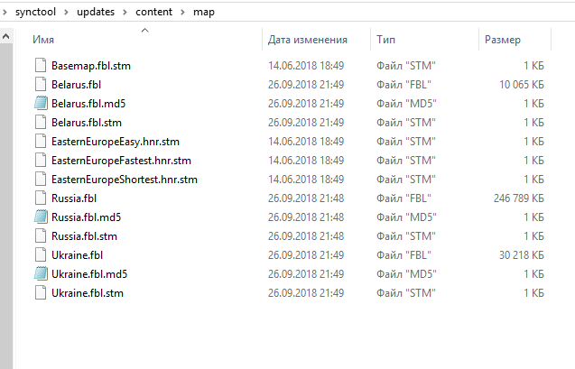The height and width of the screenshot is (369, 575).
Task: Click the file icon of Belarus.fbl
Action: [41, 85]
